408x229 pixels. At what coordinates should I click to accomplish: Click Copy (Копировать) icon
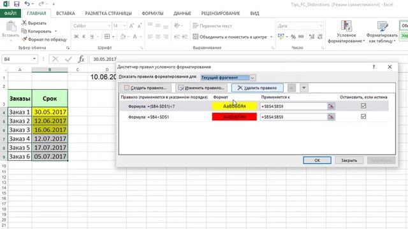pos(24,31)
